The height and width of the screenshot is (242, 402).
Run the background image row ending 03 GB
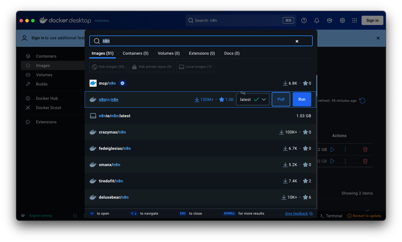point(332,161)
